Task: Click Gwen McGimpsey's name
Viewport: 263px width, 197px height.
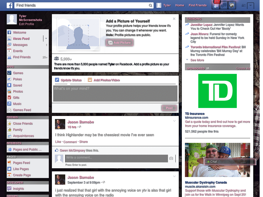Action: [x=72, y=150]
